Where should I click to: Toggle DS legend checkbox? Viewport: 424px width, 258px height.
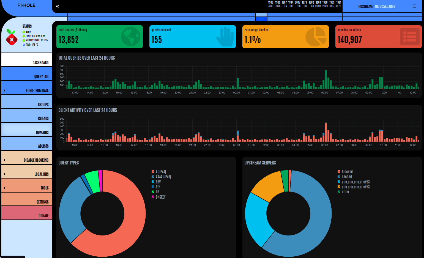[153, 192]
